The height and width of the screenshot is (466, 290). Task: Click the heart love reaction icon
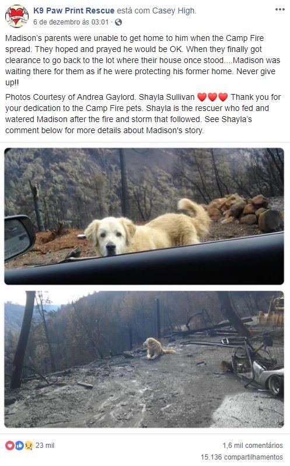(x=10, y=446)
